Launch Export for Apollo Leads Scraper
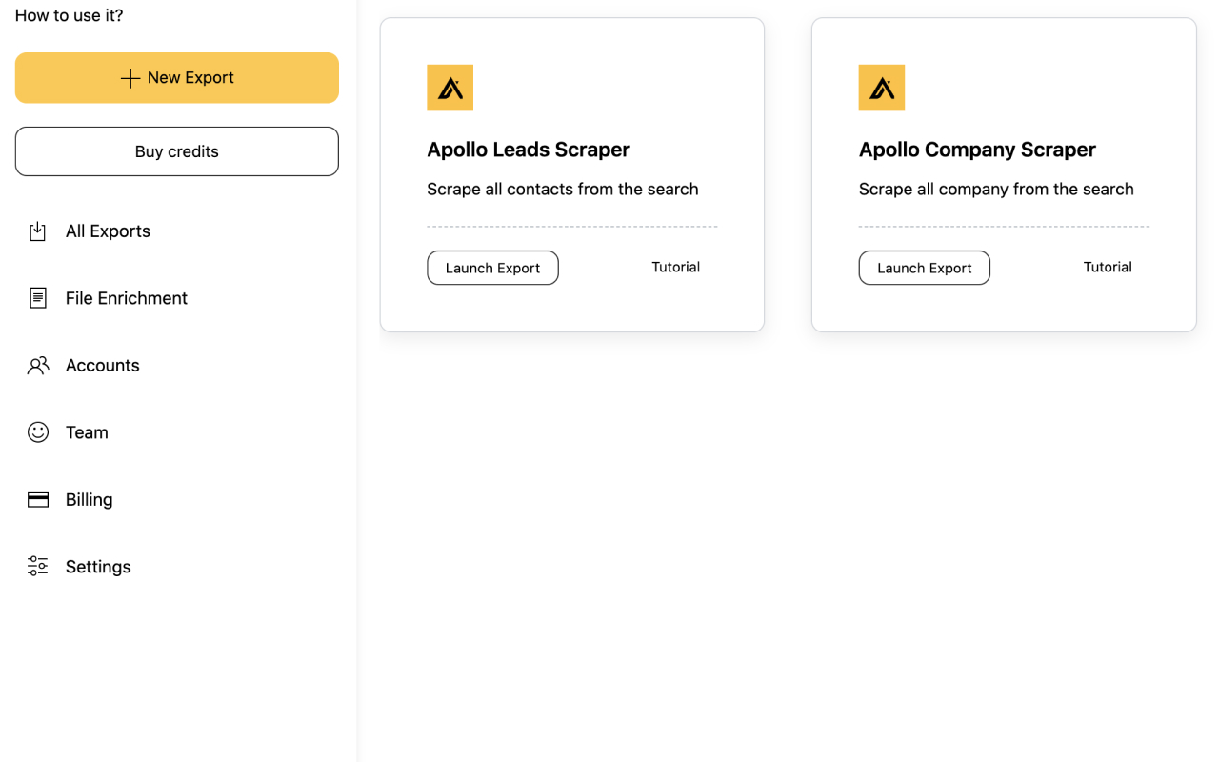Viewport: 1219px width, 762px height. click(x=492, y=268)
